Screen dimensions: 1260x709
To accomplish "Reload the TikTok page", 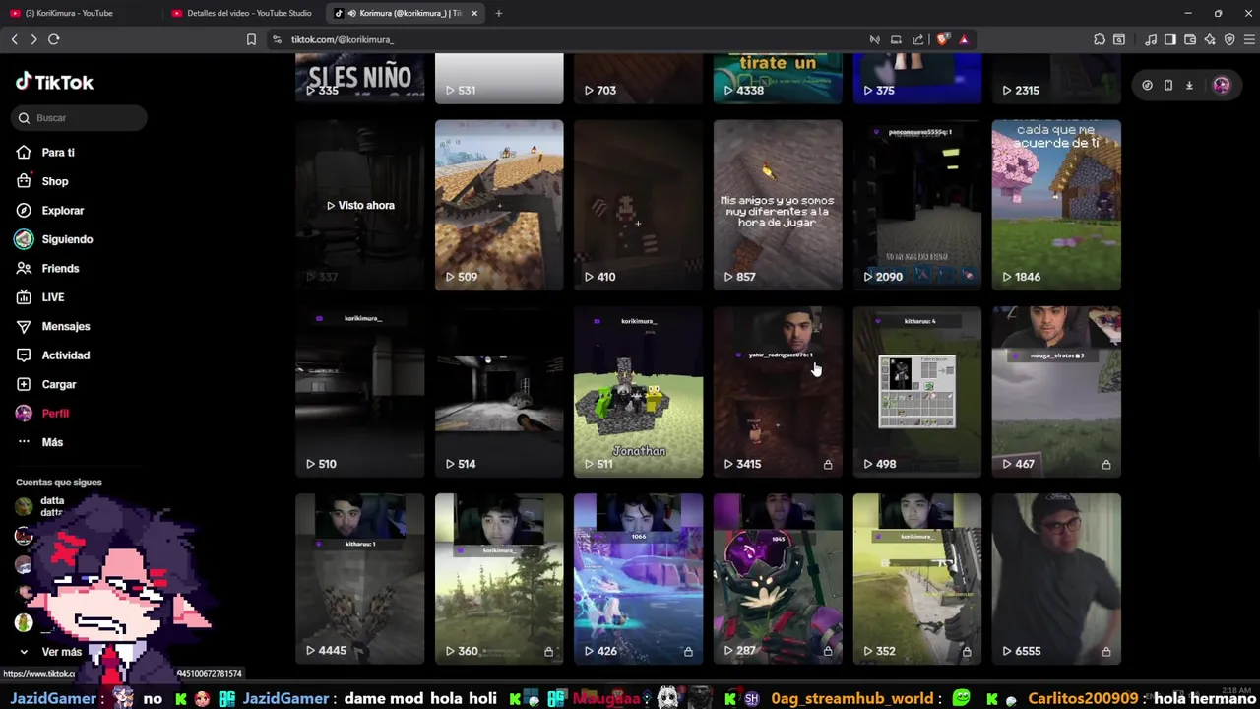I will [x=54, y=39].
